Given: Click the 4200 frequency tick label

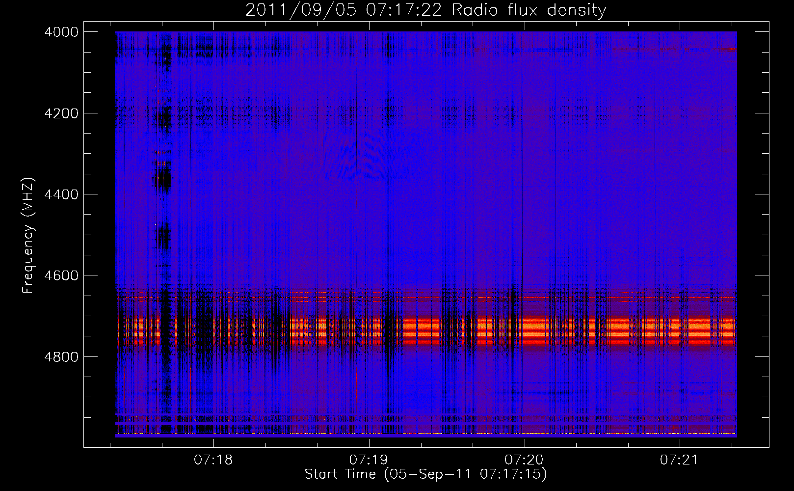Looking at the screenshot, I should tap(61, 113).
